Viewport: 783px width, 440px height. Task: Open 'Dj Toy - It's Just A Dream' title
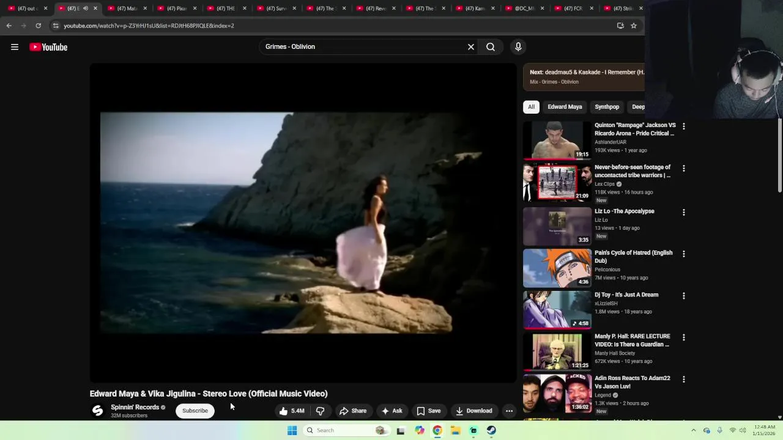point(626,295)
